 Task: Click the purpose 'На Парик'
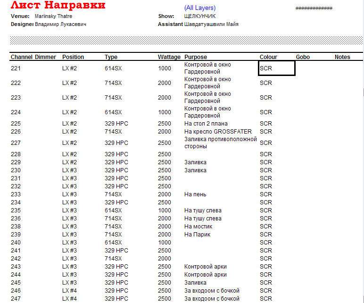pyautogui.click(x=197, y=235)
